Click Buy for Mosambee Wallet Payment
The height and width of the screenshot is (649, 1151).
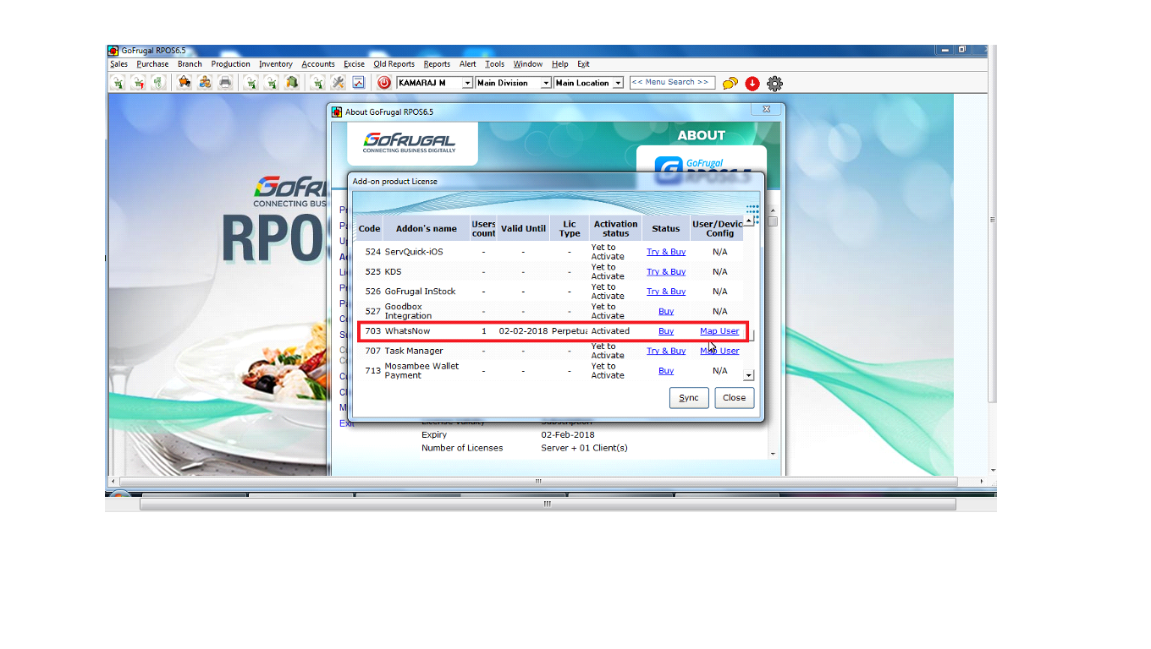point(666,371)
